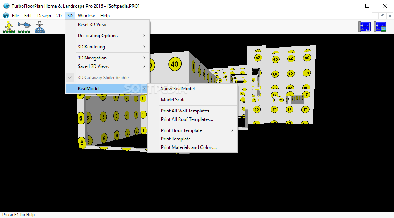Click the yellow 15 marker on wall
The height and width of the screenshot is (218, 394).
(x=257, y=109)
